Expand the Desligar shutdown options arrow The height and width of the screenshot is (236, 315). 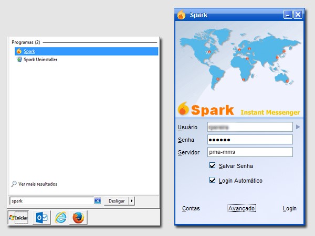pos(131,201)
